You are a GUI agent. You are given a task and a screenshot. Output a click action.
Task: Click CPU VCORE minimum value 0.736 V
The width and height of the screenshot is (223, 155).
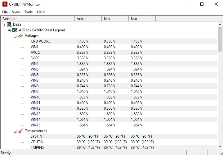109,41
